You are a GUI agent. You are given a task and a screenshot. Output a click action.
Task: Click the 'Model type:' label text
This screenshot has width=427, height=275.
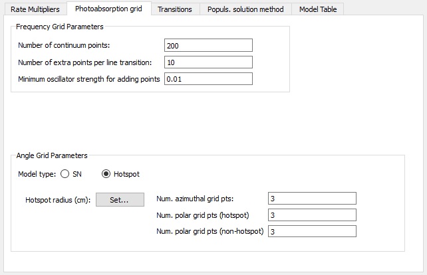pyautogui.click(x=36, y=174)
